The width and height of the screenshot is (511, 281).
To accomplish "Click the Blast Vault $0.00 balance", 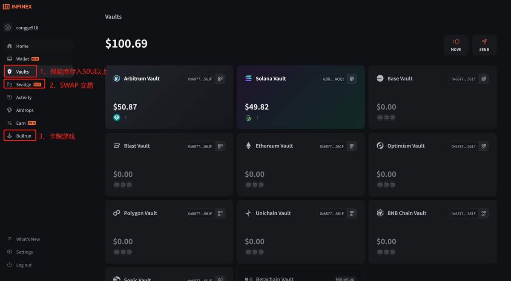I will click(x=123, y=174).
